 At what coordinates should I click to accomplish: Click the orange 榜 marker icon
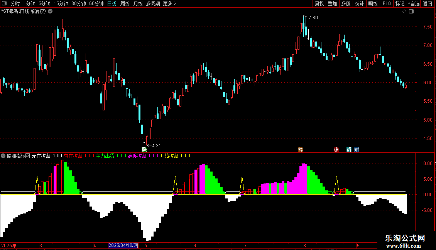(300, 149)
